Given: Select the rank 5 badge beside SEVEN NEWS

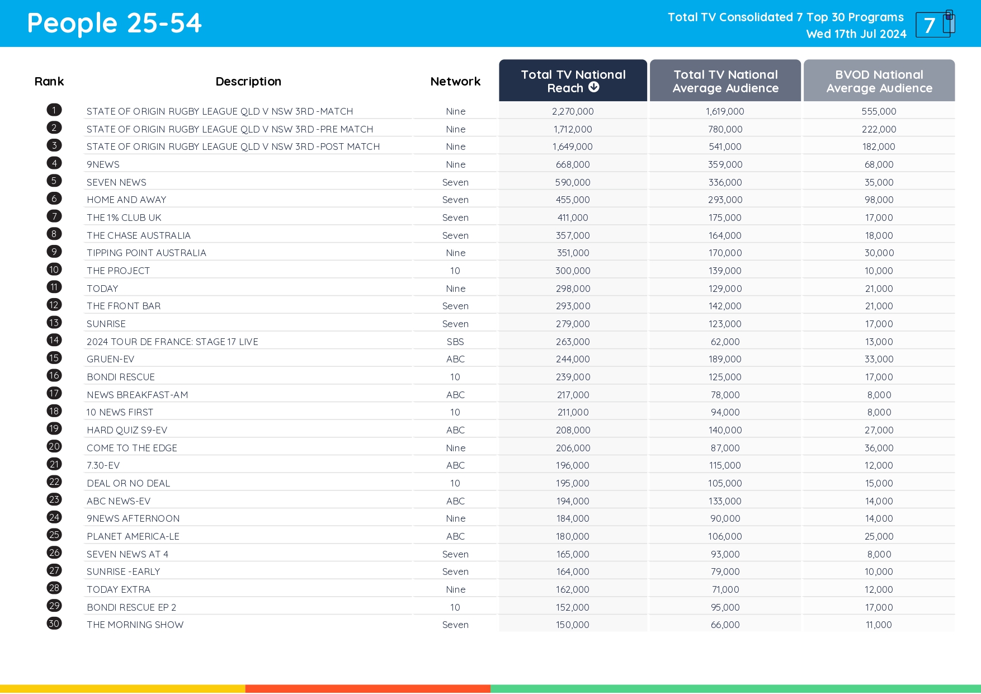Looking at the screenshot, I should pos(54,181).
